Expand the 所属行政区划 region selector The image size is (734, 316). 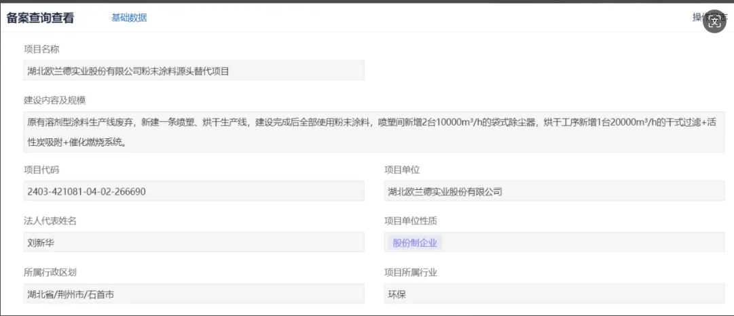[x=194, y=294]
